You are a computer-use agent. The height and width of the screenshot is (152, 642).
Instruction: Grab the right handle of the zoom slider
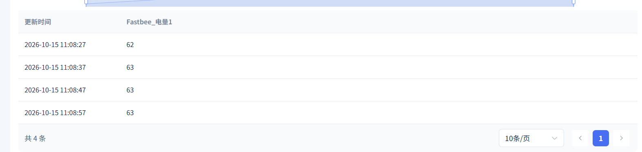click(x=573, y=2)
